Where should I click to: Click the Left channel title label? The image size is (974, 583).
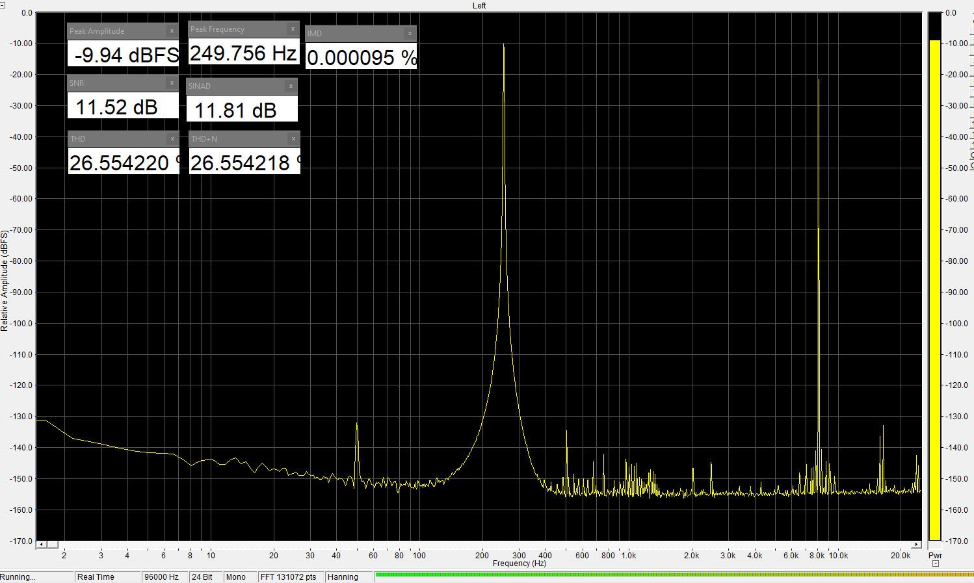pos(479,5)
